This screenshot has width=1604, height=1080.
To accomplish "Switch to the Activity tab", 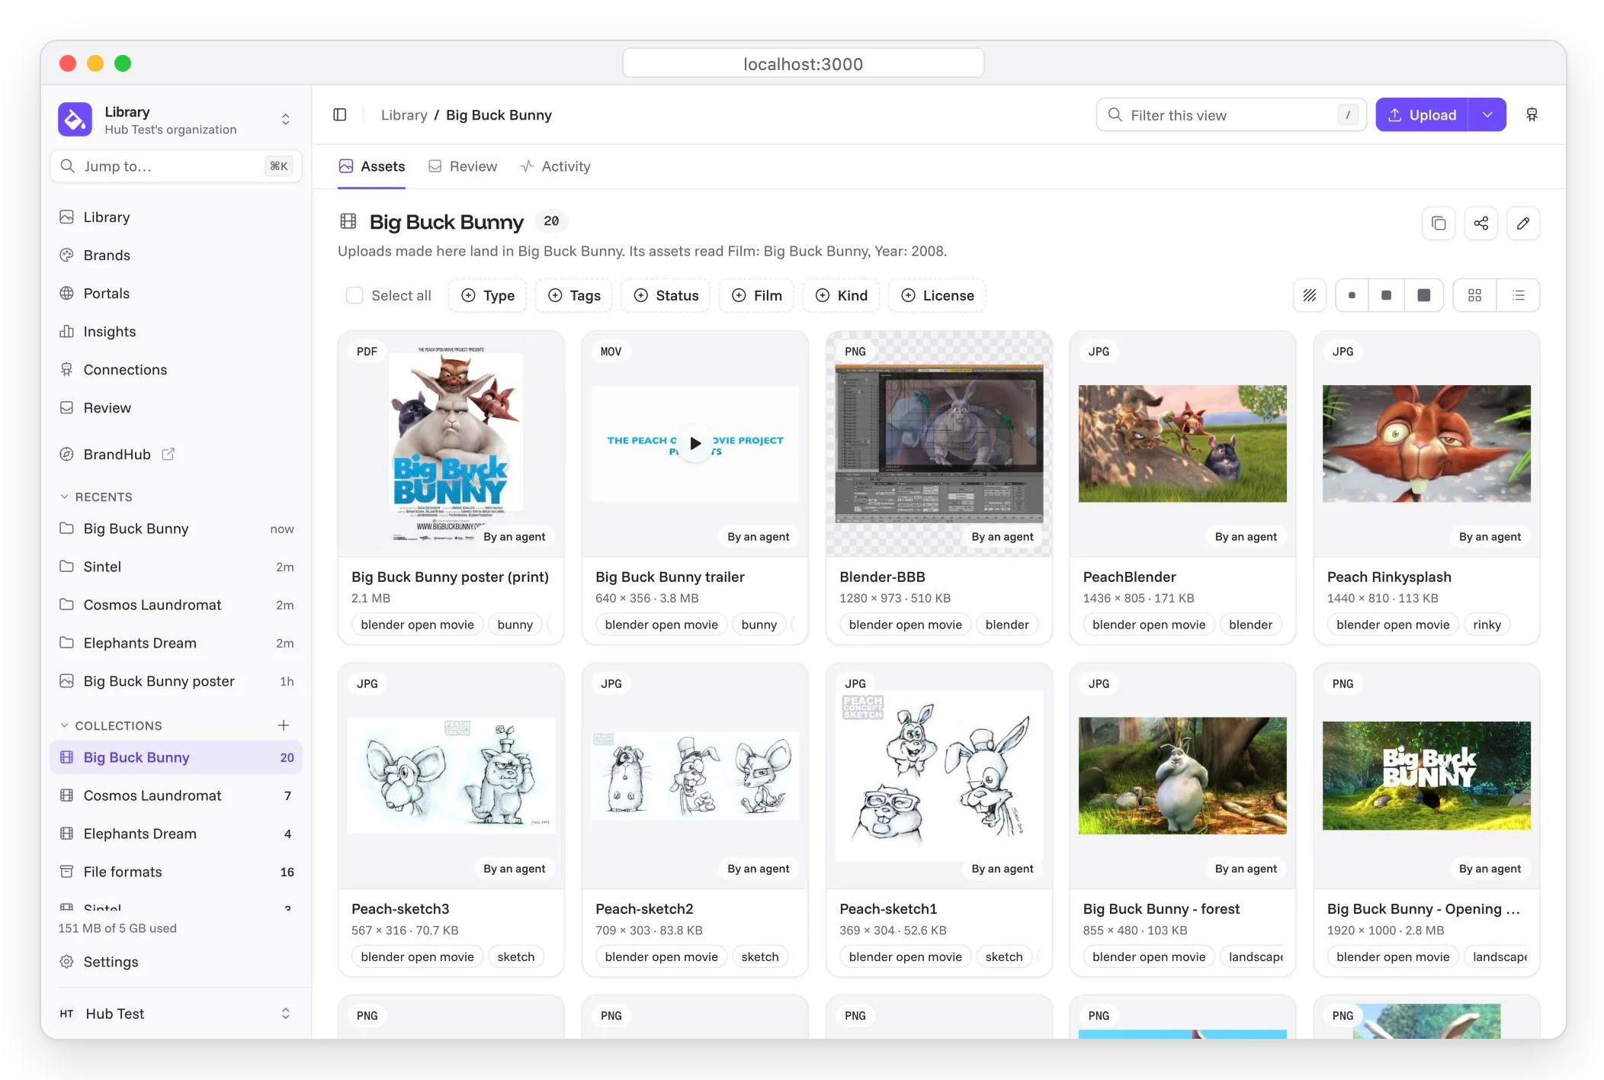I will click(x=555, y=166).
